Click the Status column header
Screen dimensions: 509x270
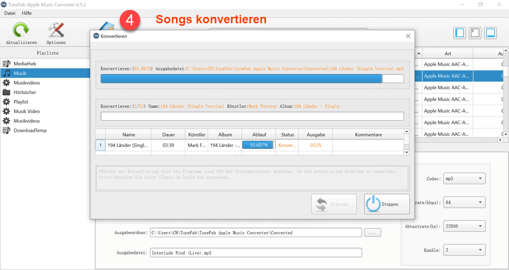click(x=287, y=135)
